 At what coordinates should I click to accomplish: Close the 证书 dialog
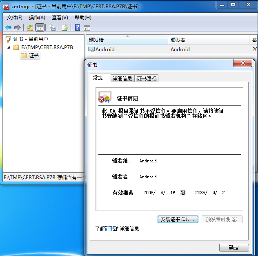(242, 63)
